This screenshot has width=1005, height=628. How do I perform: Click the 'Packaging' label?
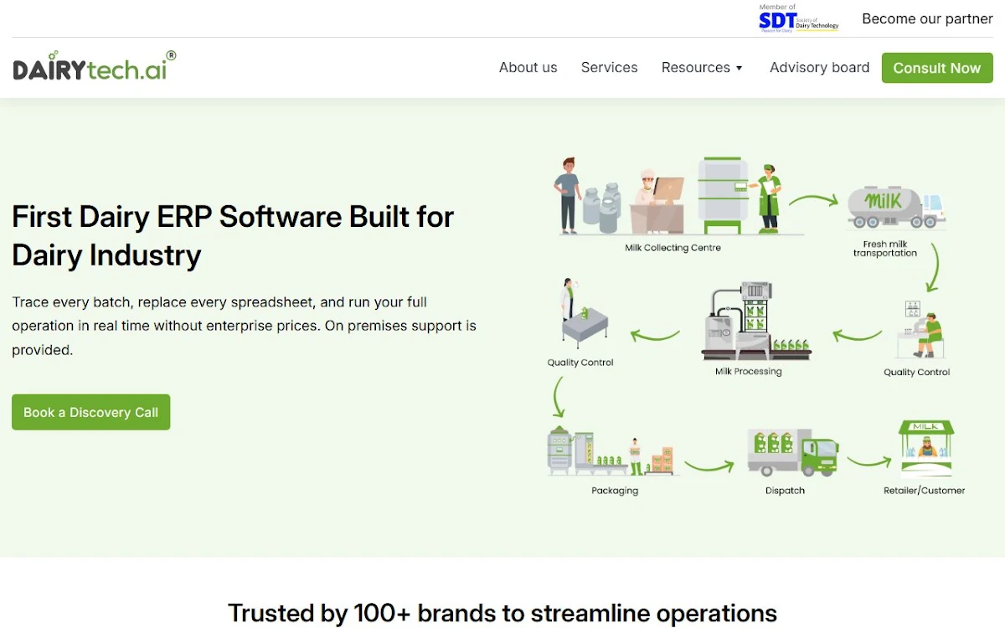point(615,491)
